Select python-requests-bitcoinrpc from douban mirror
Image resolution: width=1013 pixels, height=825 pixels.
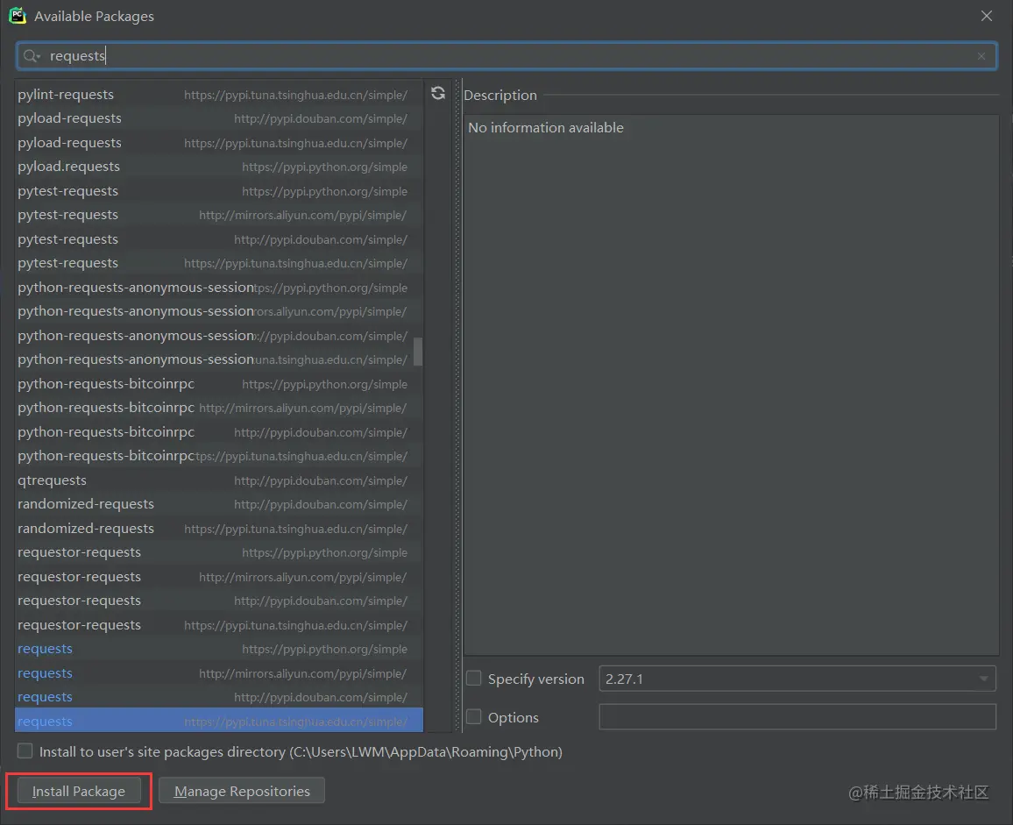[x=219, y=432]
